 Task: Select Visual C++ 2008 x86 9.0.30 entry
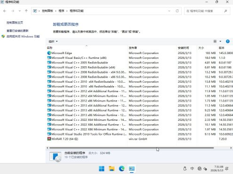pos(140,77)
